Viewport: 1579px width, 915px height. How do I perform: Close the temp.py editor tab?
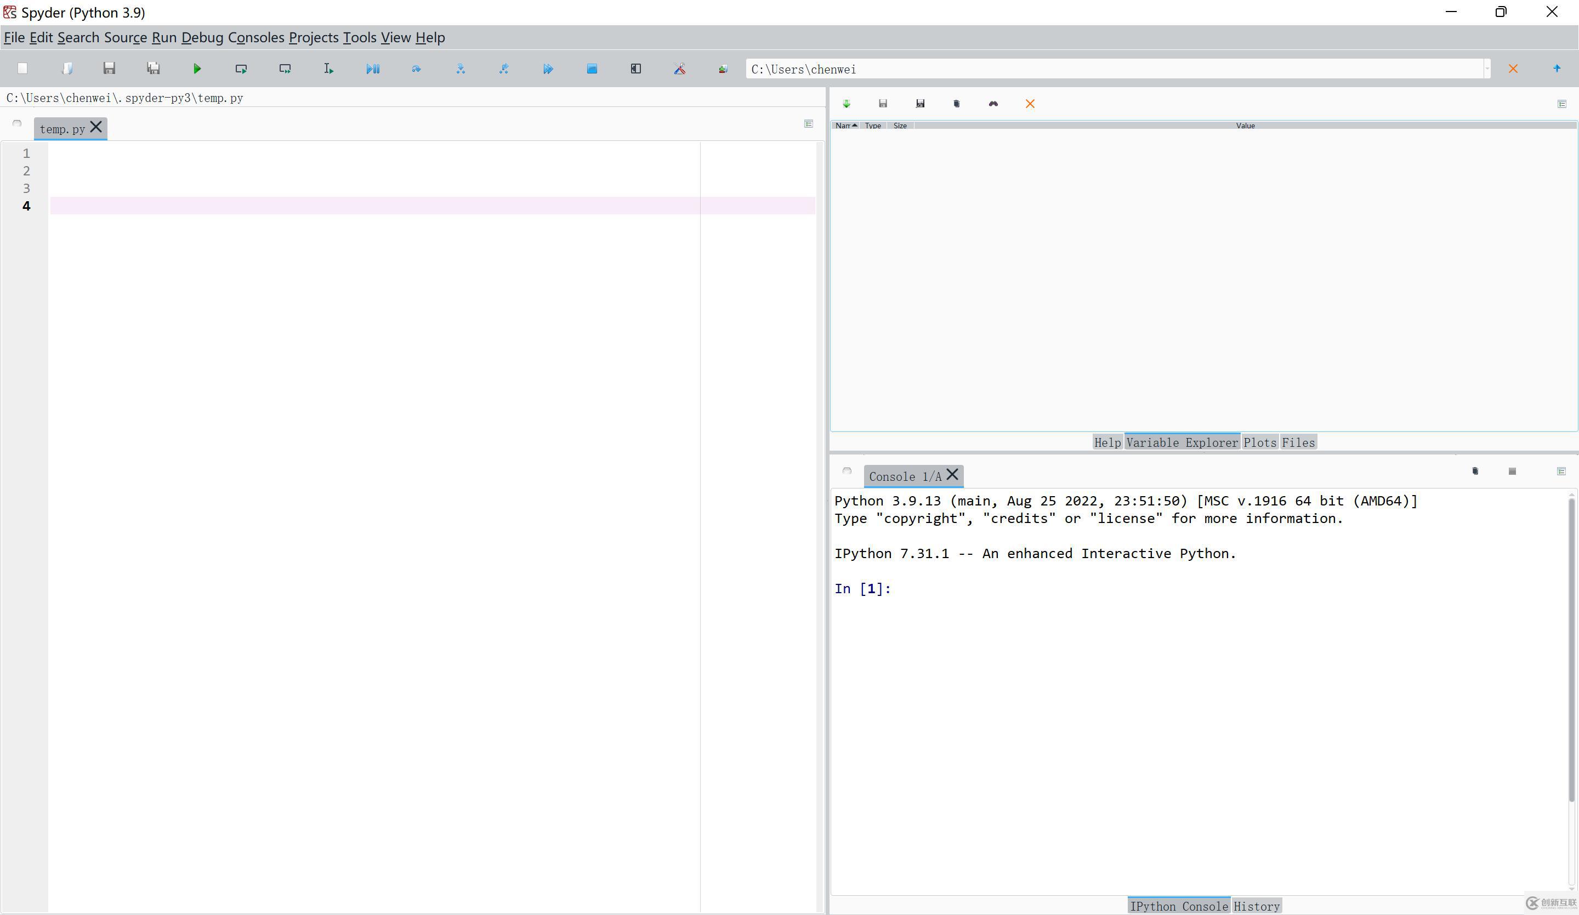[x=96, y=127]
